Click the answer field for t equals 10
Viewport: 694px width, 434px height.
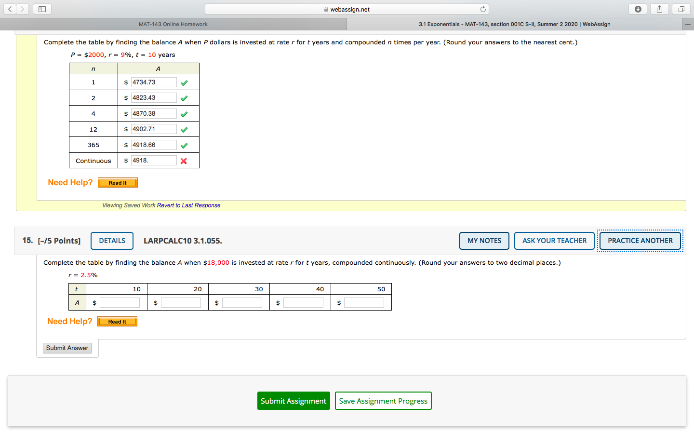pos(120,302)
